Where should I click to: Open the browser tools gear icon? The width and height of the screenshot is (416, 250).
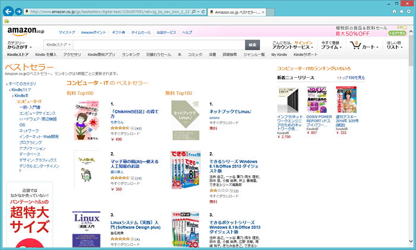[x=409, y=11]
